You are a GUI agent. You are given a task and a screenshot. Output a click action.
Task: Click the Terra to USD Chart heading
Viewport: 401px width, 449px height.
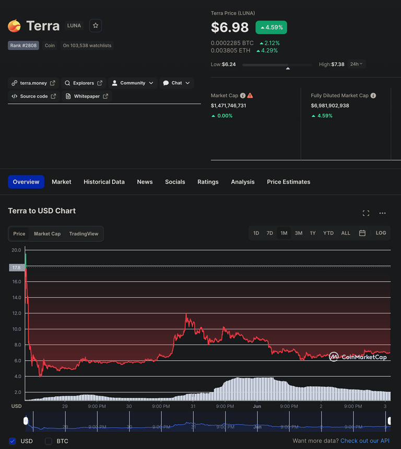coord(42,211)
